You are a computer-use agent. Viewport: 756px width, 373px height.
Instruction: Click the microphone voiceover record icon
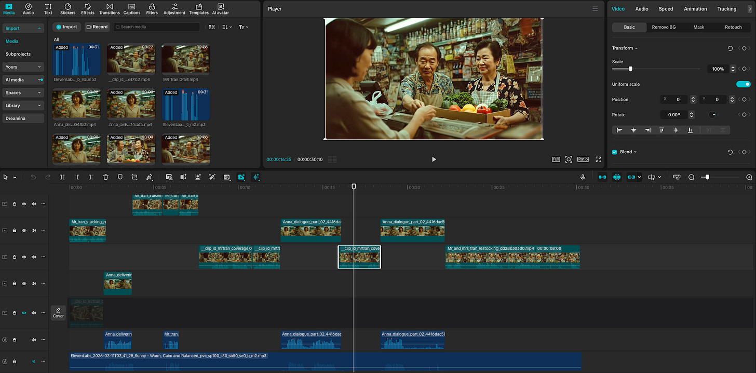tap(583, 177)
